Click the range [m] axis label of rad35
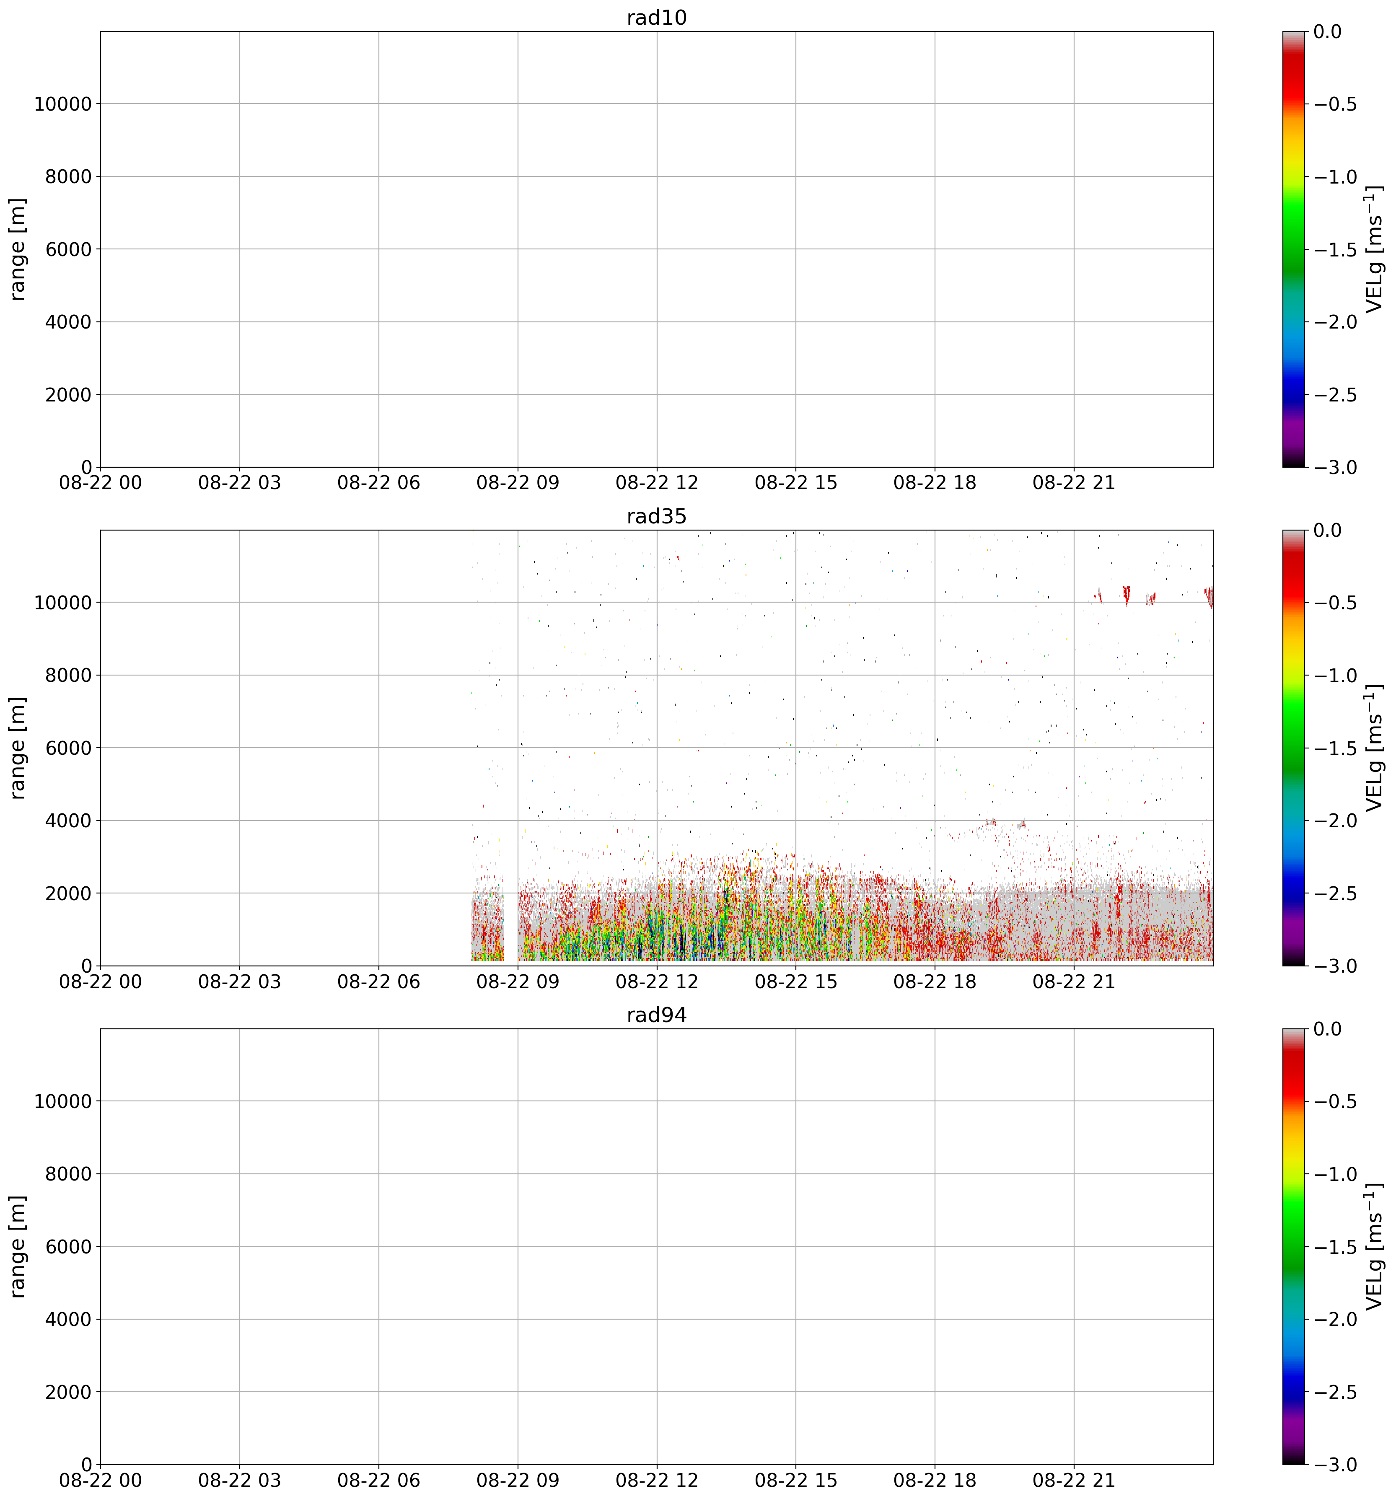 point(18,747)
